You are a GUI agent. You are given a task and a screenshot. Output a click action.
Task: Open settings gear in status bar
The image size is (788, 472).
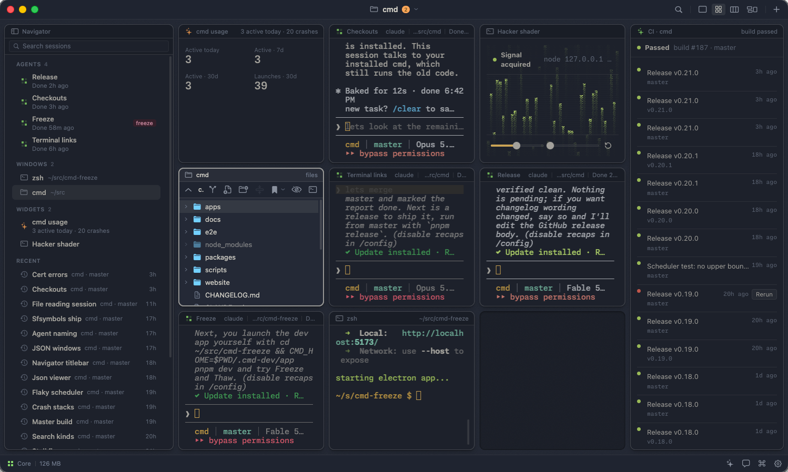(778, 464)
